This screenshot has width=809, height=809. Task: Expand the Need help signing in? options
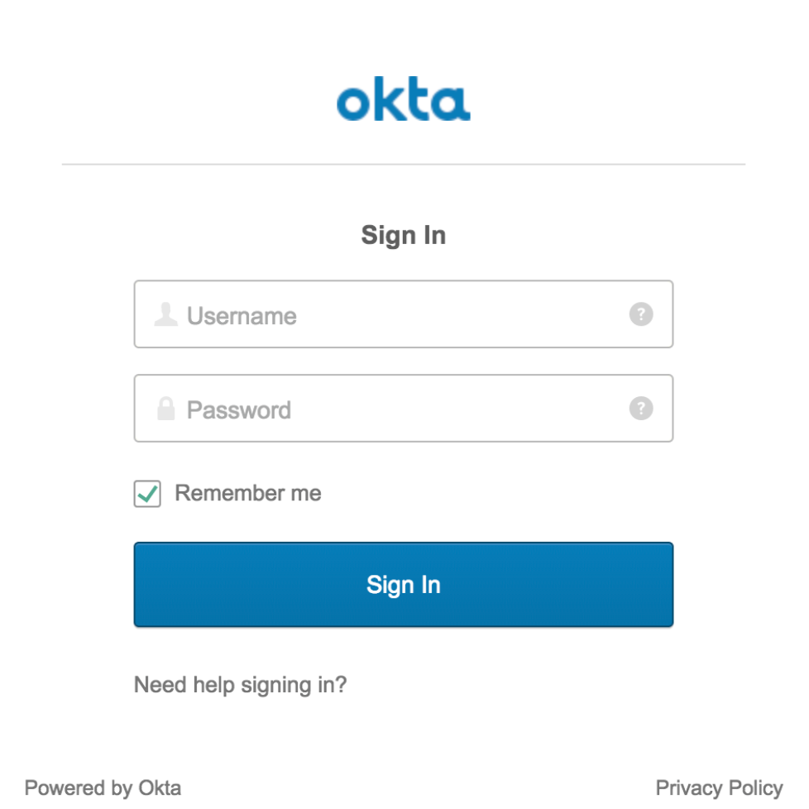(240, 685)
